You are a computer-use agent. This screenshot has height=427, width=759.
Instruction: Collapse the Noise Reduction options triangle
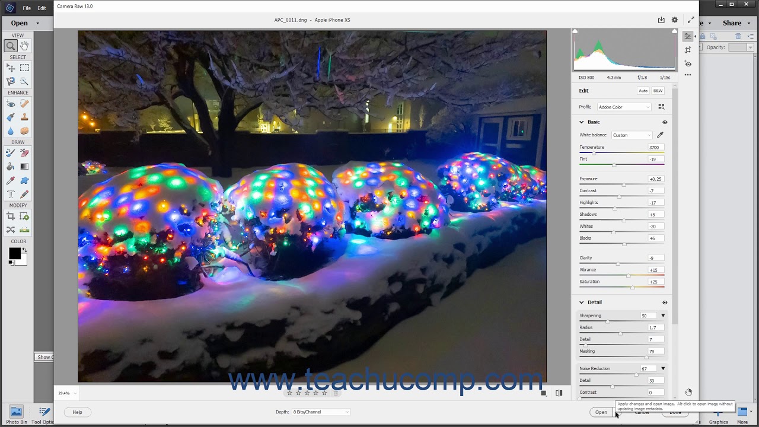[663, 369]
